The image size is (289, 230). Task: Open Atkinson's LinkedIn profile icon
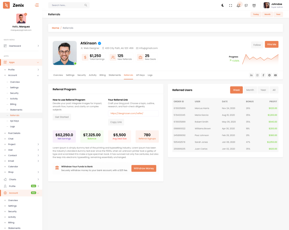point(251,75)
